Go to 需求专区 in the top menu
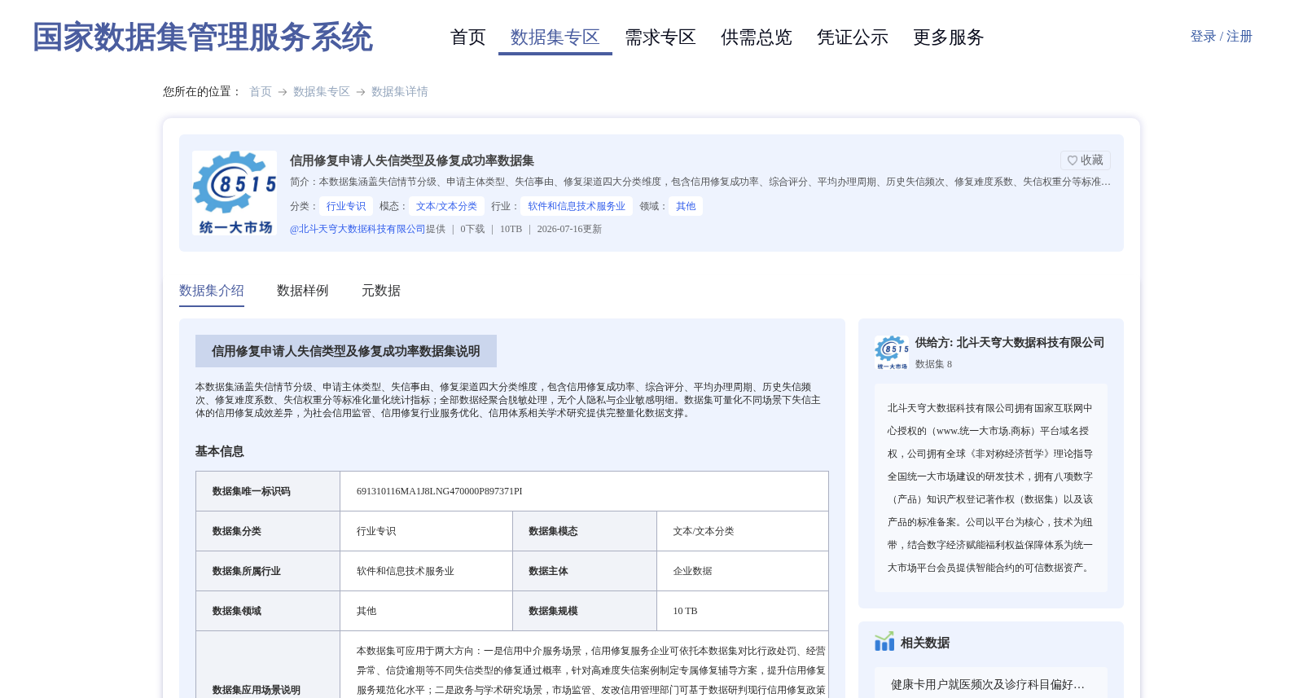Image resolution: width=1303 pixels, height=698 pixels. click(660, 37)
